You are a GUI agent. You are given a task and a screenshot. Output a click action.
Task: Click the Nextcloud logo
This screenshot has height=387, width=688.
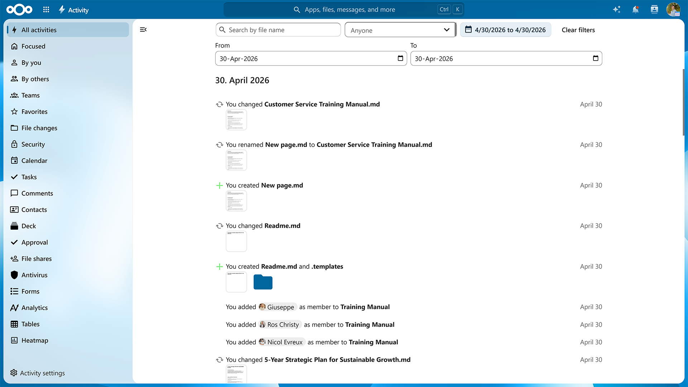click(x=19, y=10)
